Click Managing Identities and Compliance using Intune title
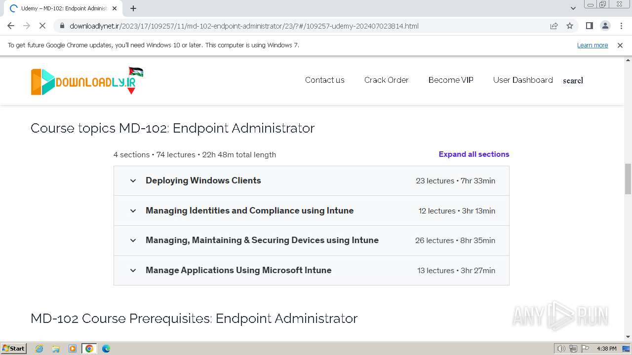 (250, 211)
